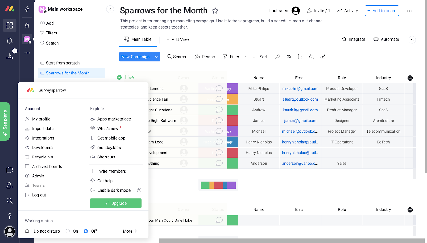427x243 pixels.
Task: Click the green Upgrade button
Action: pyautogui.click(x=116, y=203)
